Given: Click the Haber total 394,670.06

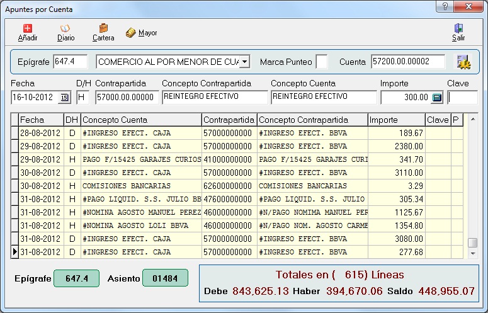Looking at the screenshot, I should click(x=354, y=291).
